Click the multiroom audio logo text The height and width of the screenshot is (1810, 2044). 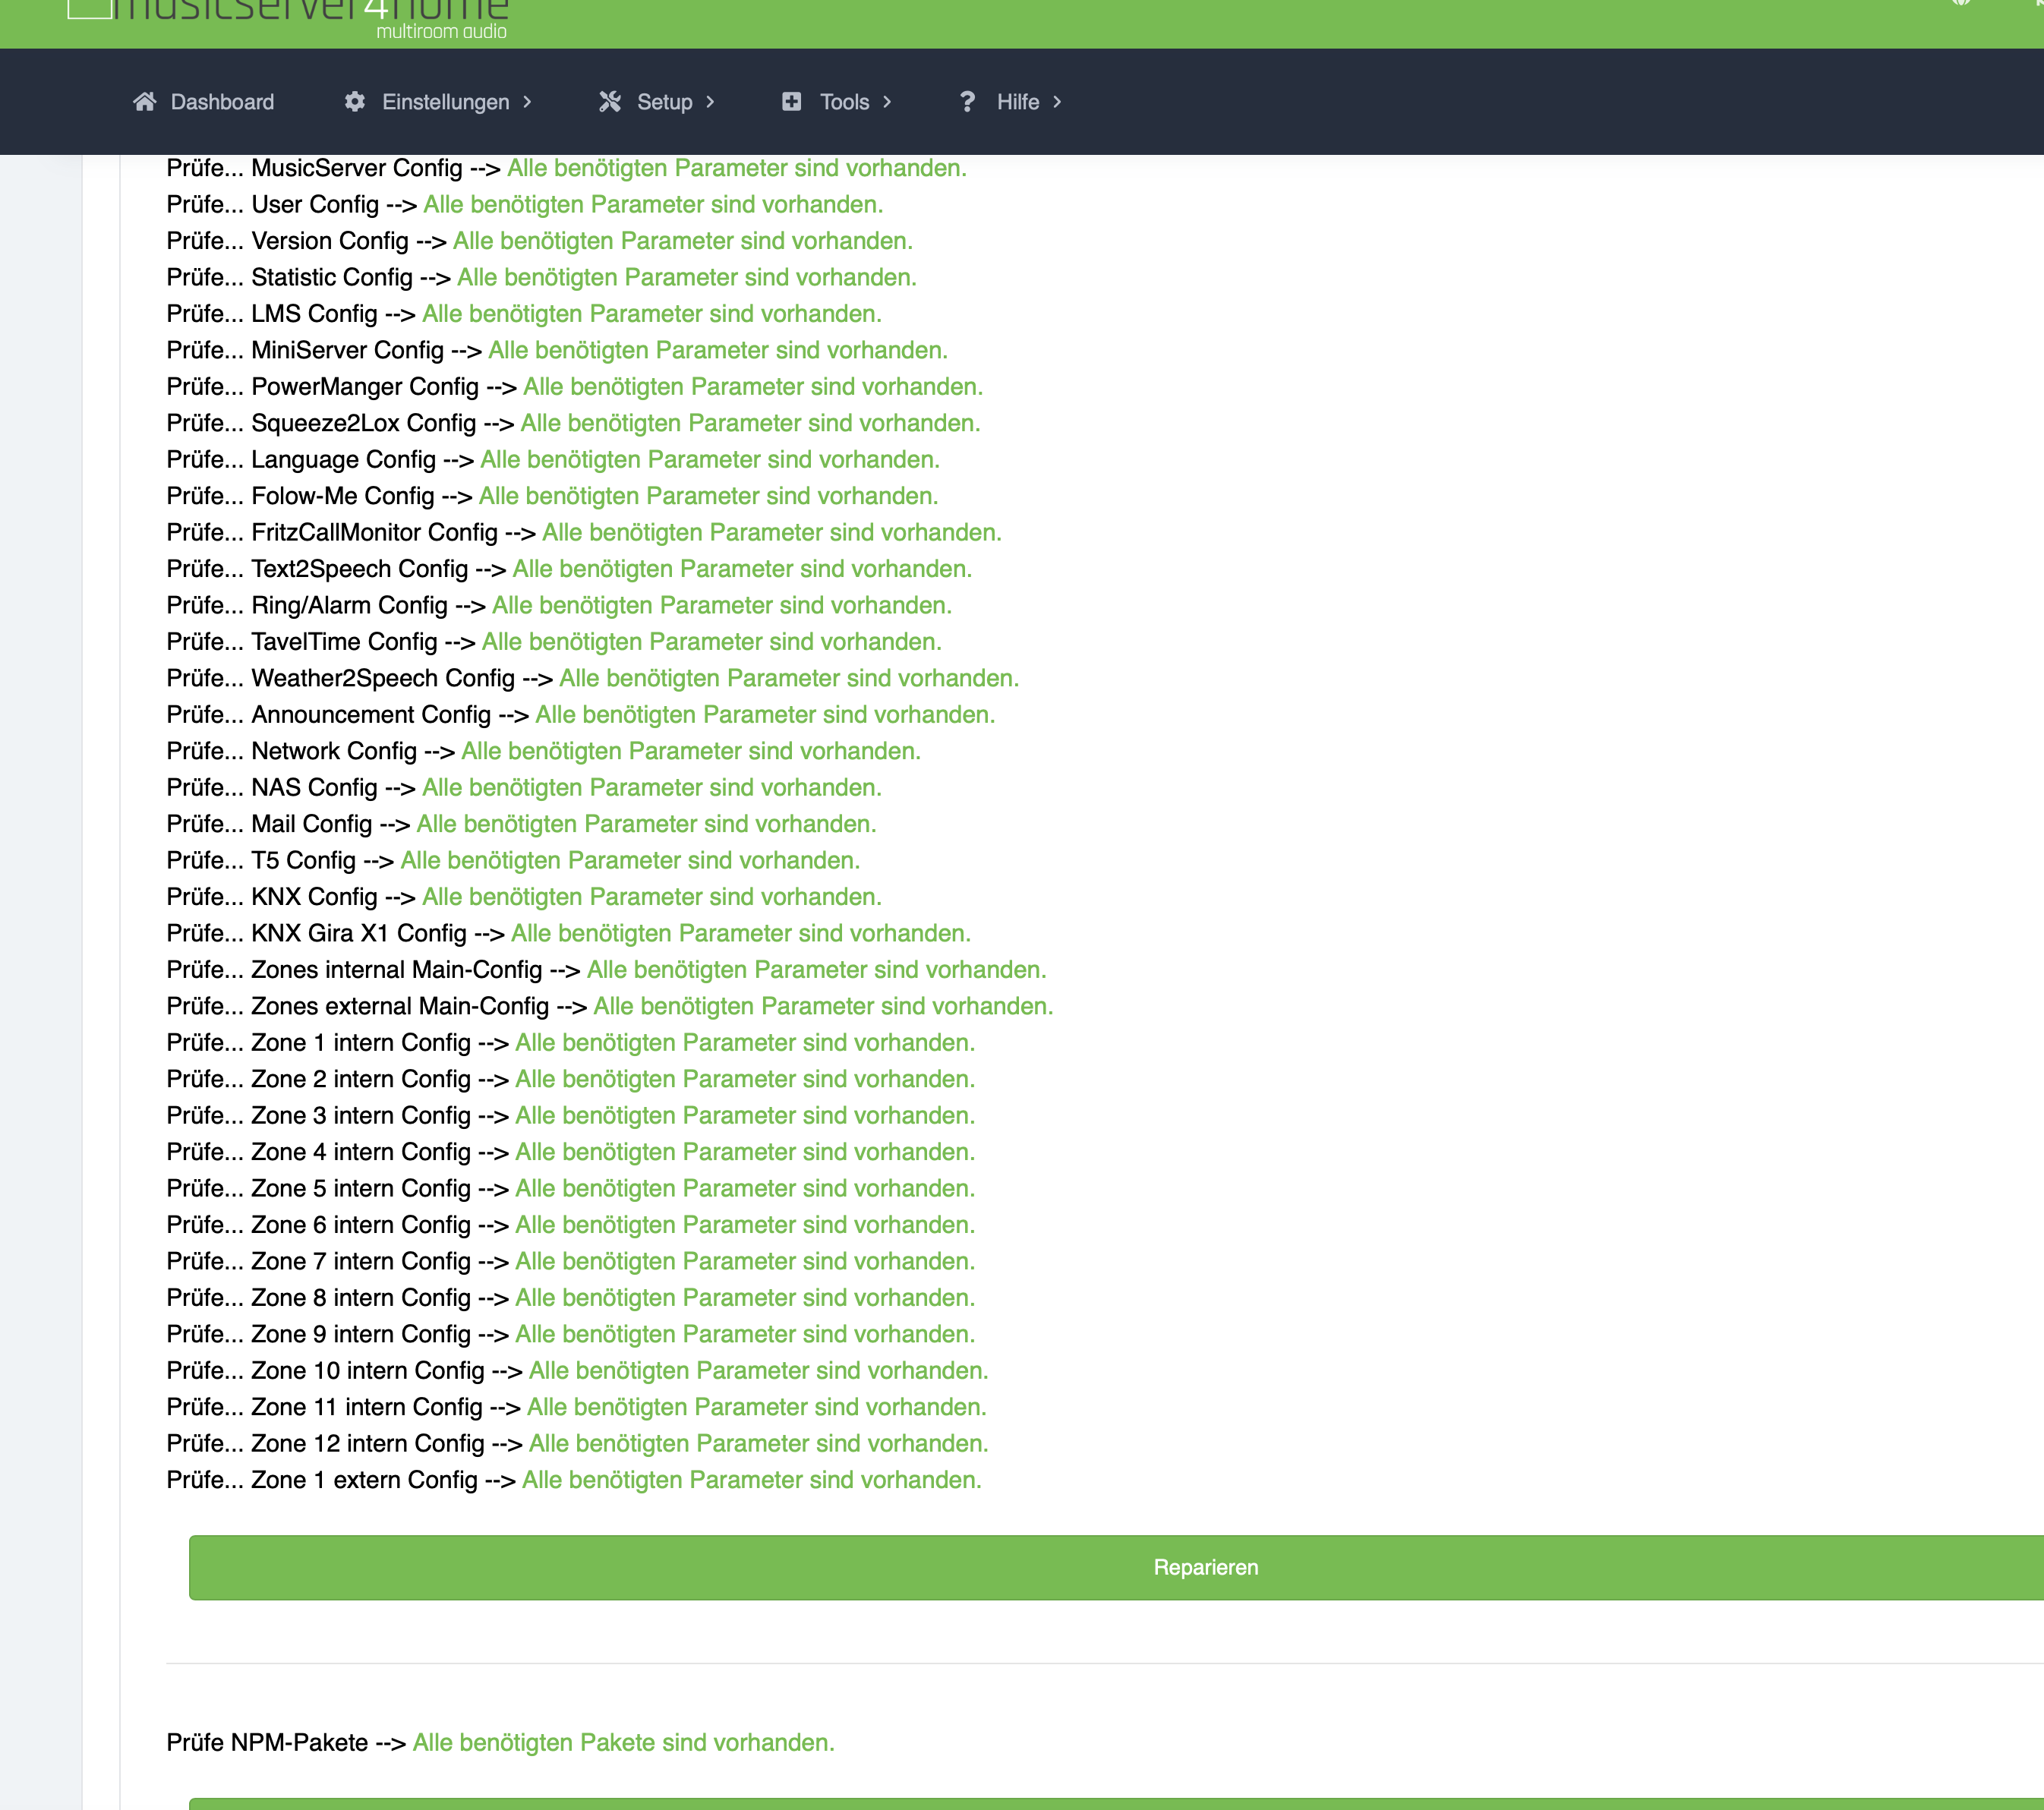(x=441, y=32)
